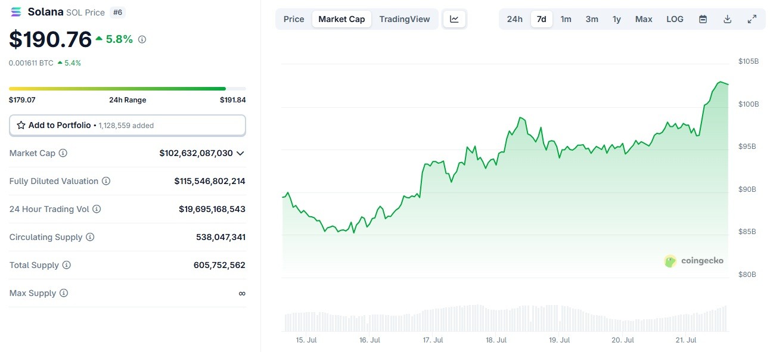Click the $191.84 range high value

click(x=232, y=100)
